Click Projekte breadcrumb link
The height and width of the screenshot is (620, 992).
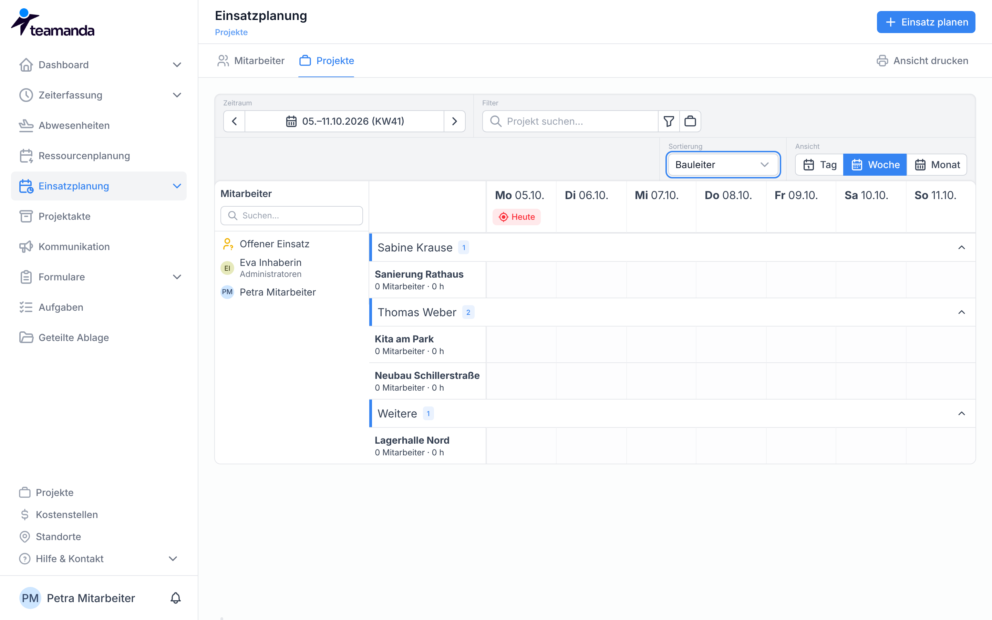(231, 32)
